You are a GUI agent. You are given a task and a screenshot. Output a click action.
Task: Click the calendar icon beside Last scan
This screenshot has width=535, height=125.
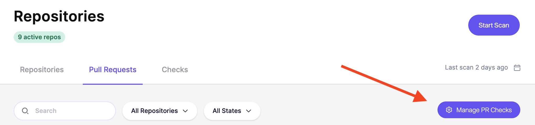[517, 68]
